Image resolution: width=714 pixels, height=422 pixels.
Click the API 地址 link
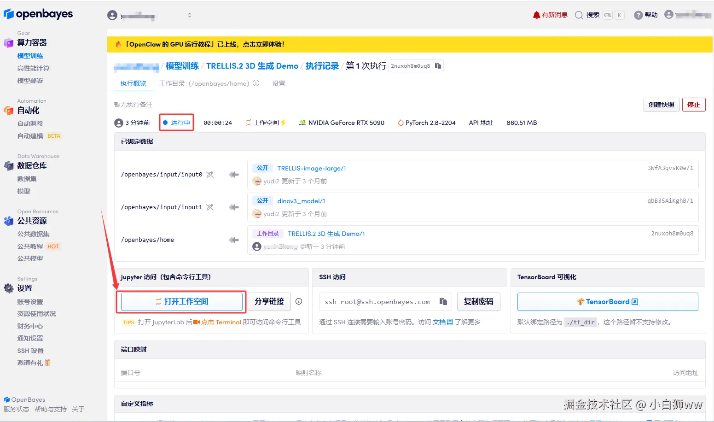(481, 123)
